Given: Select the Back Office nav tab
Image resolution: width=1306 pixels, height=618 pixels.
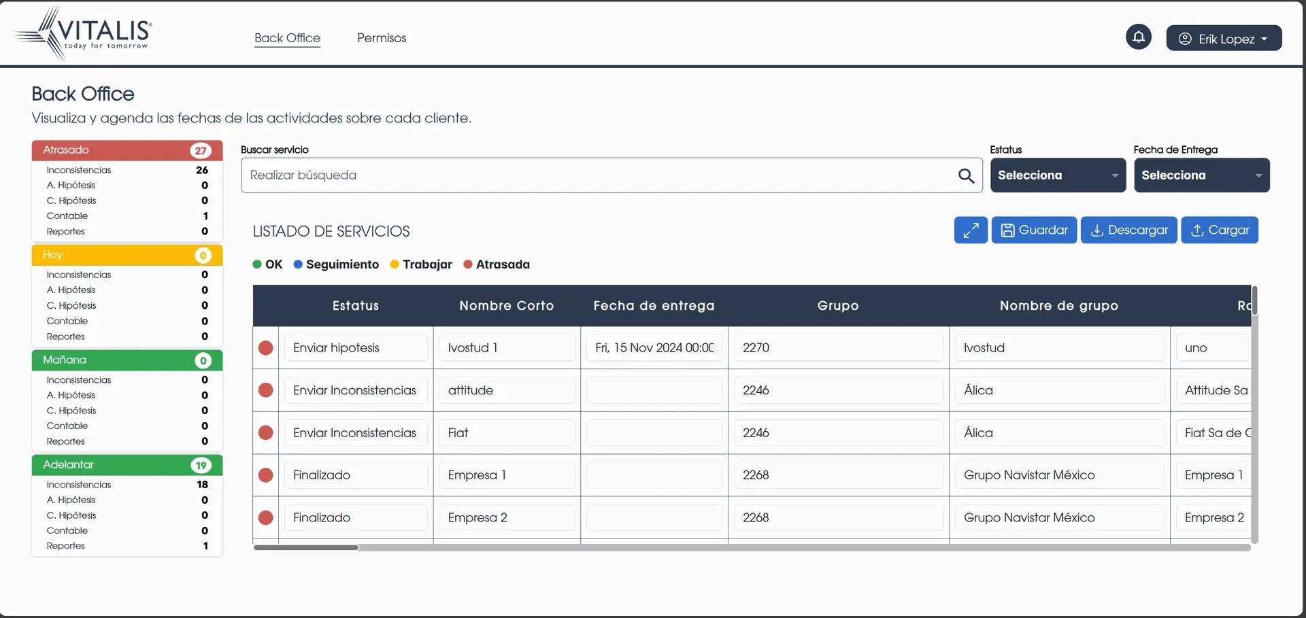Looking at the screenshot, I should point(287,38).
